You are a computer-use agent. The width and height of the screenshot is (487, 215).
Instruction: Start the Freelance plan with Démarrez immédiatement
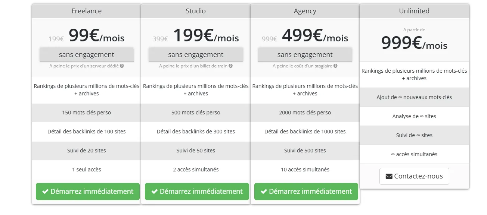[x=88, y=192]
